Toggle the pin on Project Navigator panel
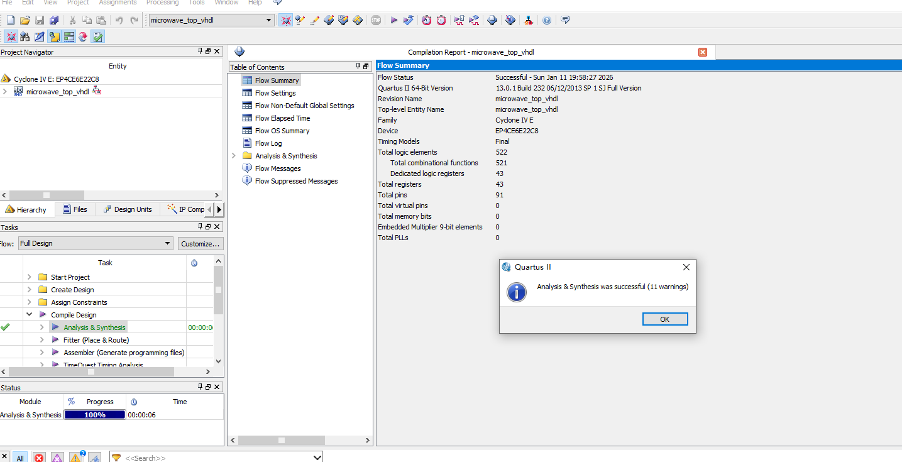902x462 pixels. (x=201, y=52)
